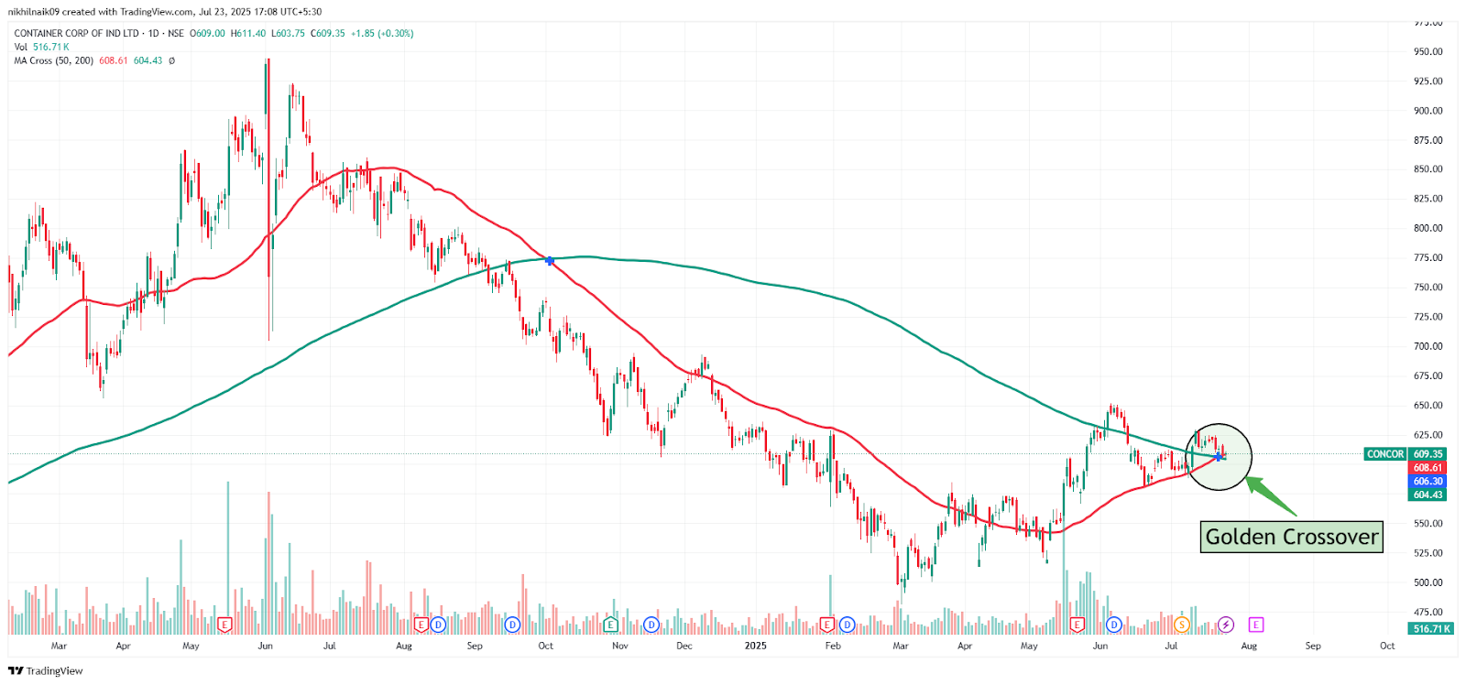This screenshot has width=1466, height=685.
Task: Click the 2025 year label on the time axis
Action: pos(756,646)
